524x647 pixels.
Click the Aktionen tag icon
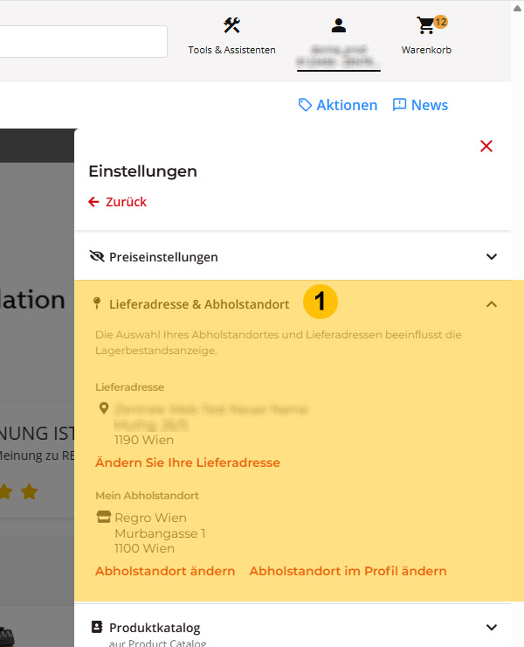pos(305,105)
